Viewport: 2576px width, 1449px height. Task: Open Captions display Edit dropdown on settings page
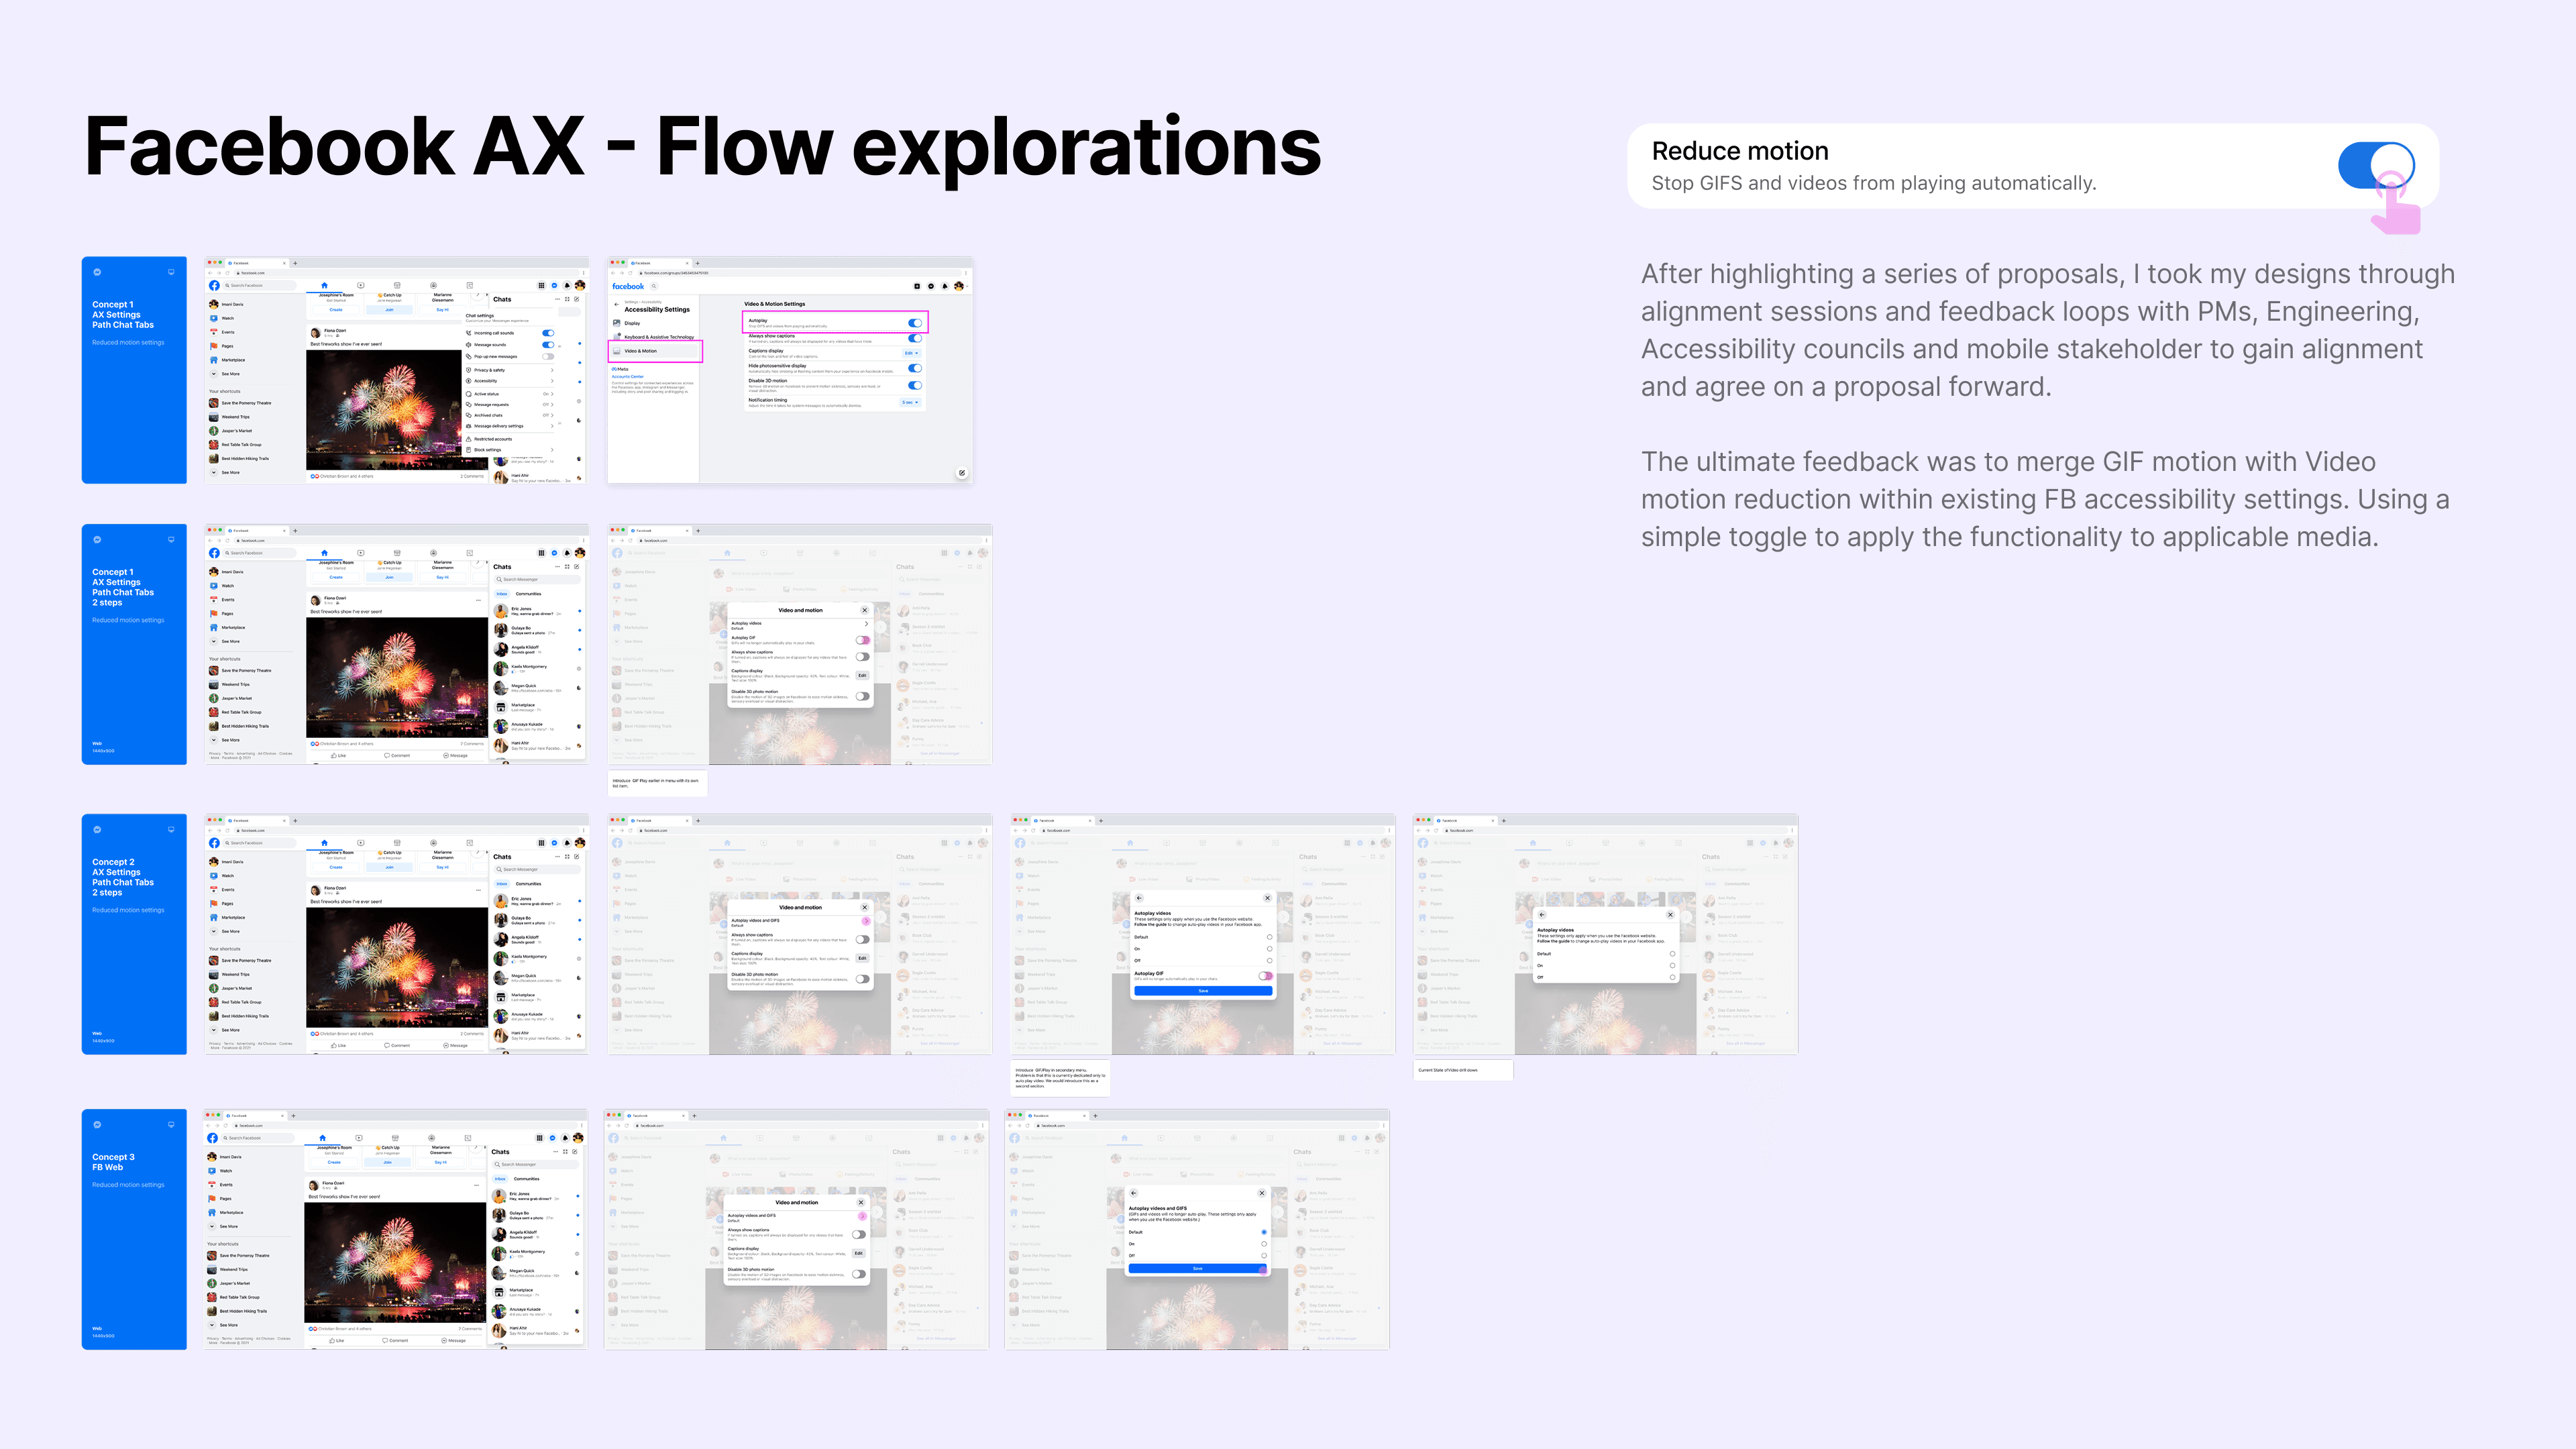click(x=911, y=353)
